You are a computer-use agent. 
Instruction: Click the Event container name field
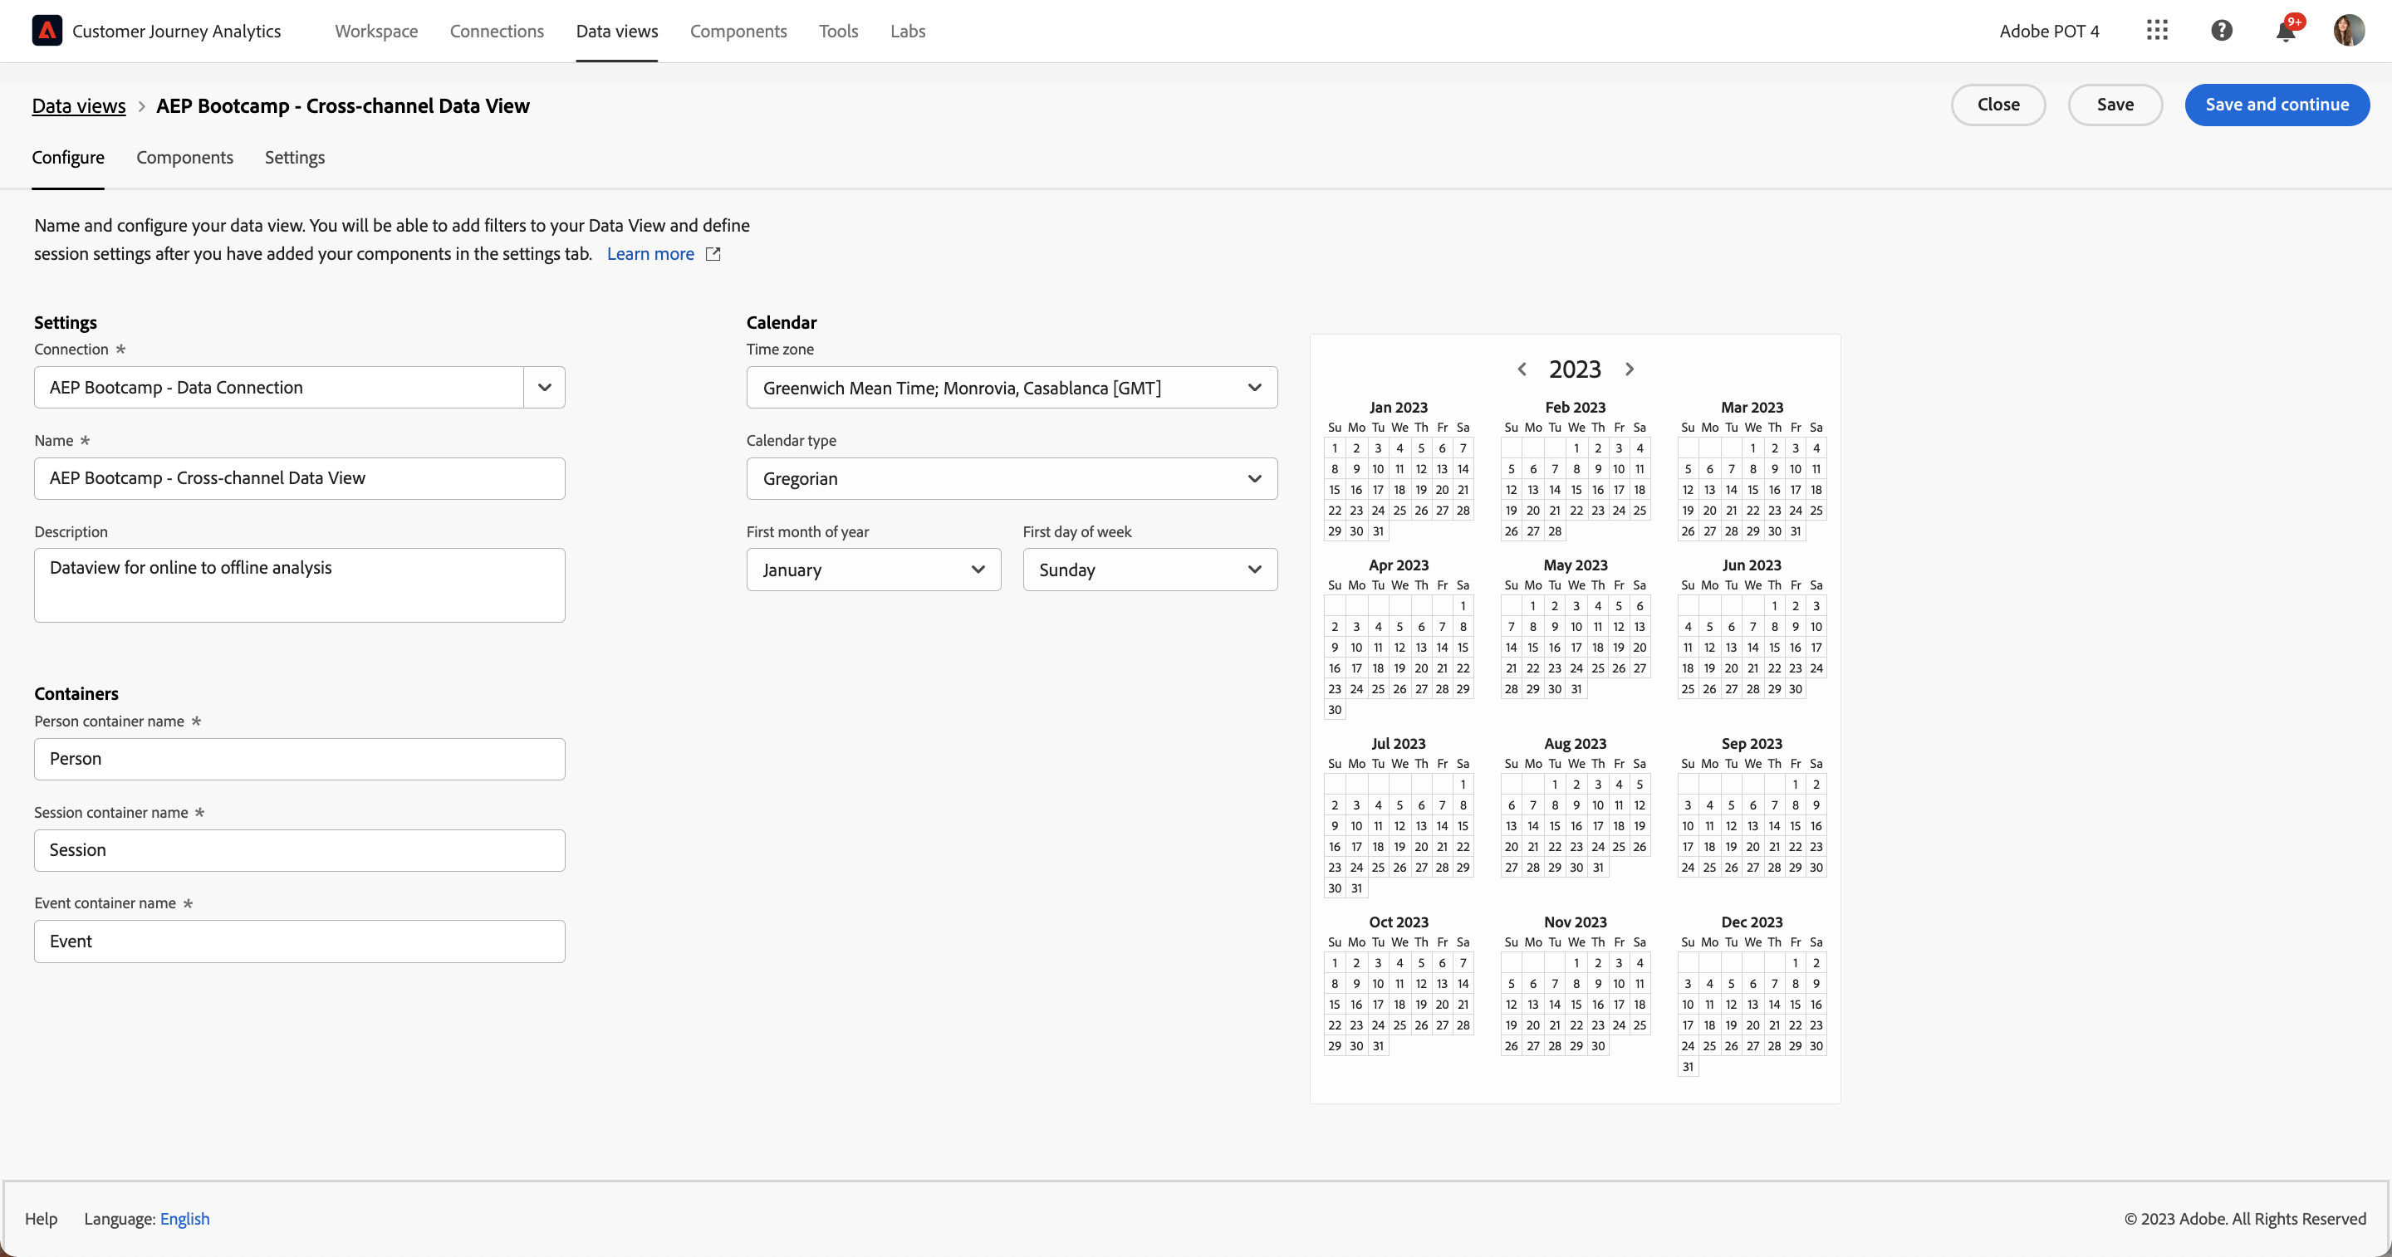pos(299,942)
